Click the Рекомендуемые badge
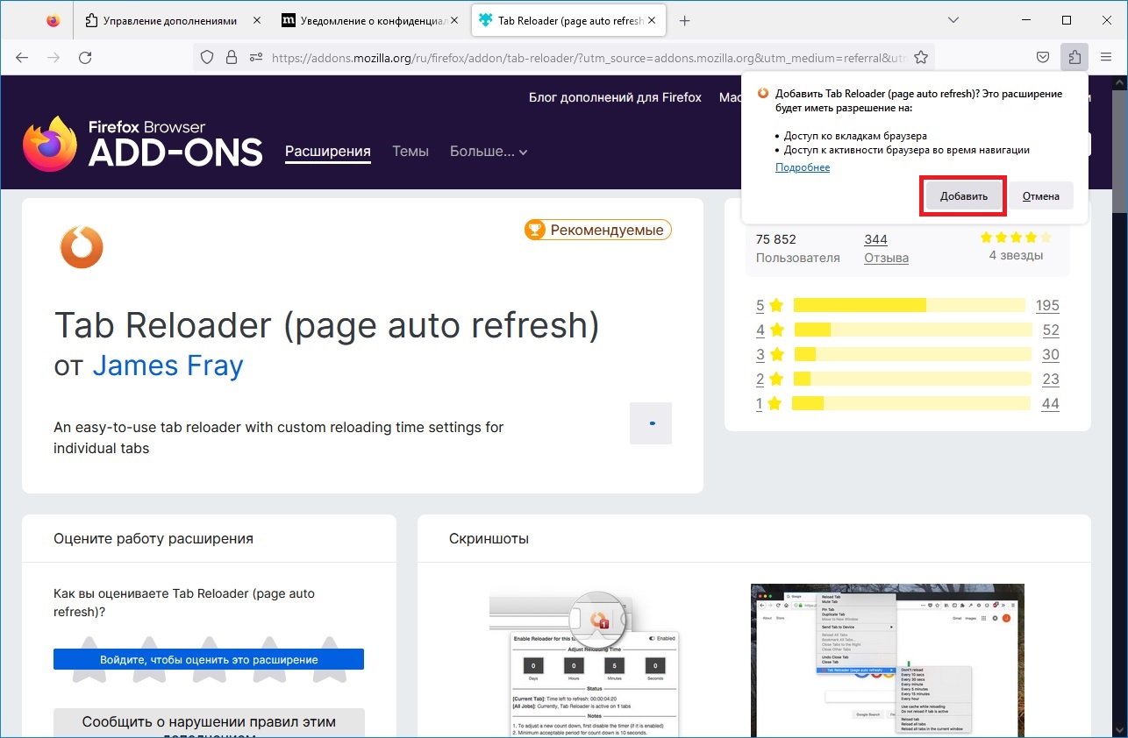Screen dimensions: 1128x738 coord(597,230)
